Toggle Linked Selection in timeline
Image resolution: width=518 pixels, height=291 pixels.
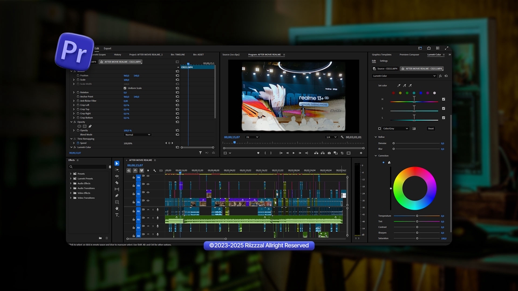(x=141, y=171)
